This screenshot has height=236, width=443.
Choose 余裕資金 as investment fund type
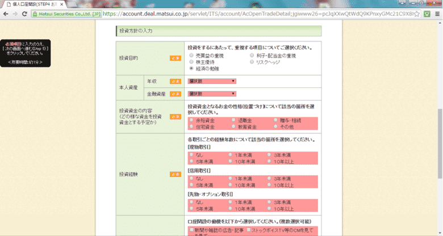point(191,120)
